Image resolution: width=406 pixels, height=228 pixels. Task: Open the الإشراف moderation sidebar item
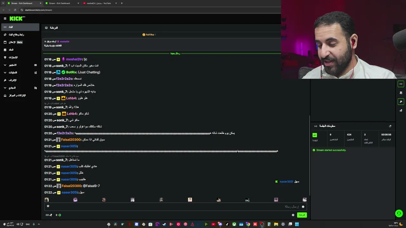tap(20, 80)
